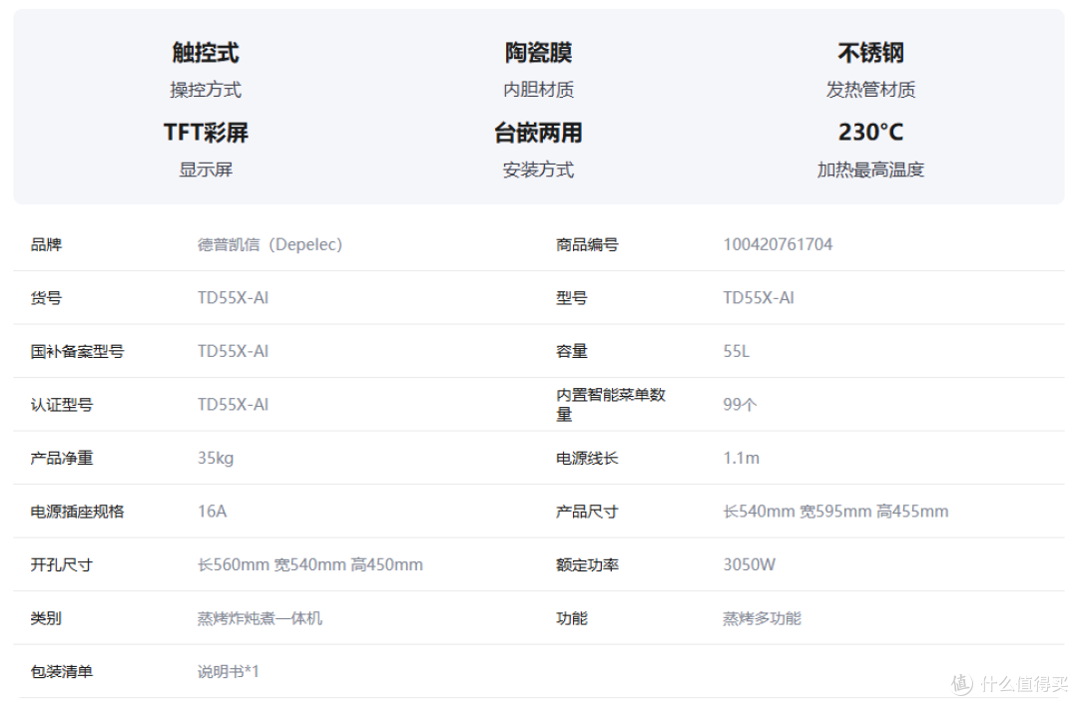
Task: Select category value 蒸烤炸炖煮一体机
Action: point(260,618)
